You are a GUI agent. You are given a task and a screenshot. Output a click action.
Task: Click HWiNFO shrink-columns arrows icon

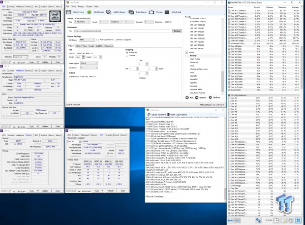pos(237,221)
